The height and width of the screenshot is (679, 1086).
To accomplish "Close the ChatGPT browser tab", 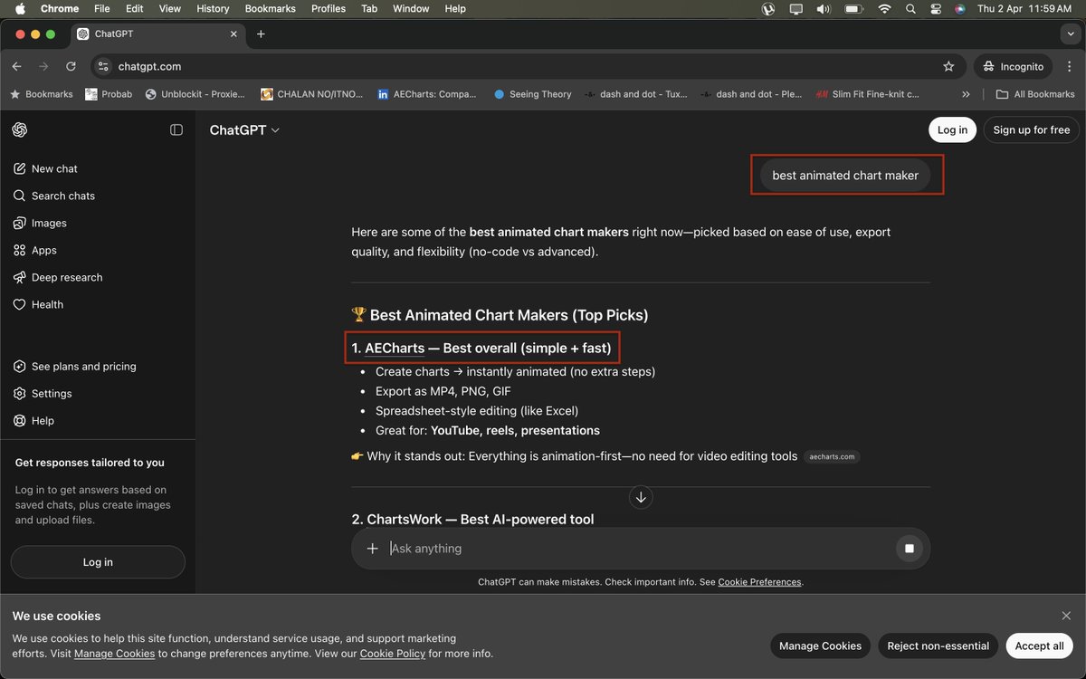I will (233, 33).
